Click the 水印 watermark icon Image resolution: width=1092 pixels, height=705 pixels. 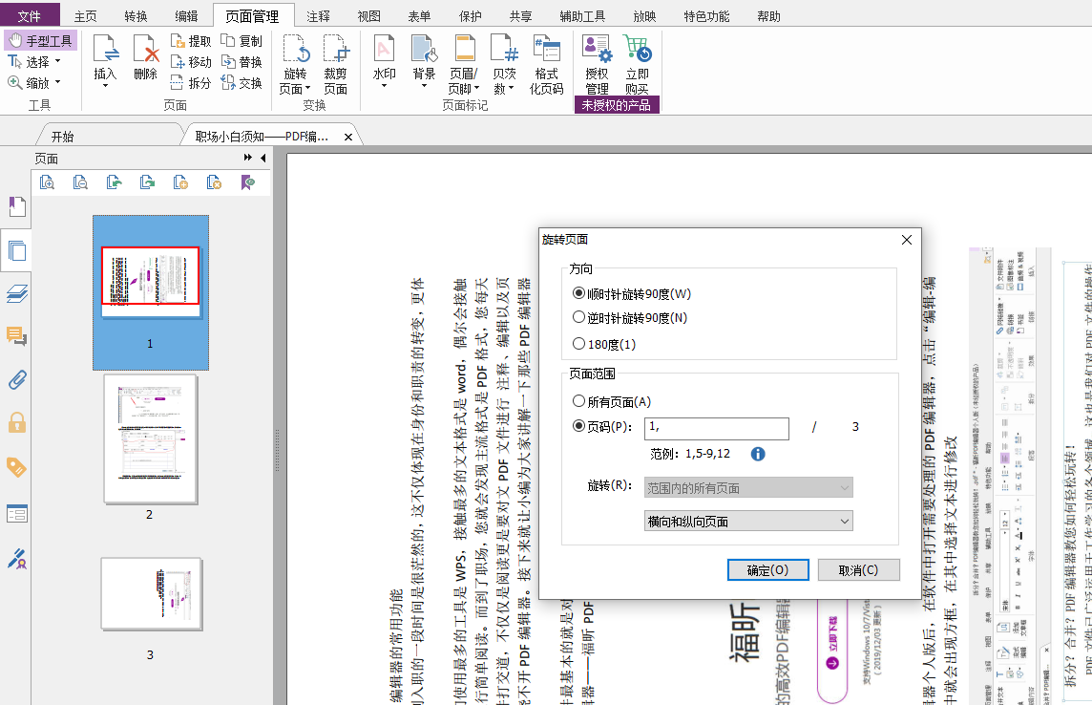tap(384, 50)
